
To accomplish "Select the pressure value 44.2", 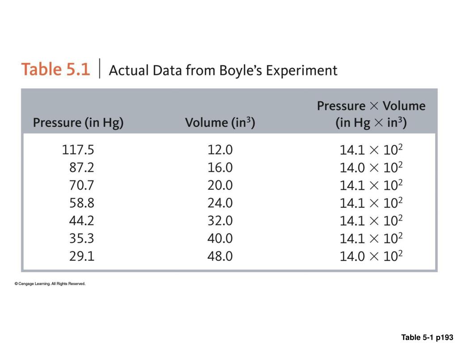I will (82, 221).
